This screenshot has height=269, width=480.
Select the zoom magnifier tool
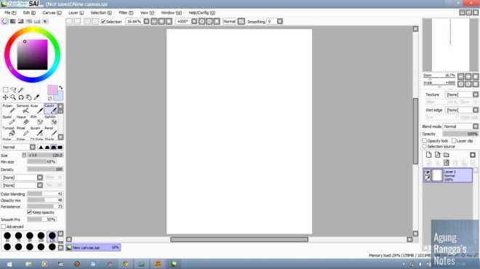pos(13,97)
